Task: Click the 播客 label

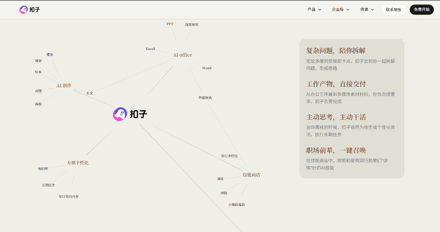Action: tap(50, 54)
